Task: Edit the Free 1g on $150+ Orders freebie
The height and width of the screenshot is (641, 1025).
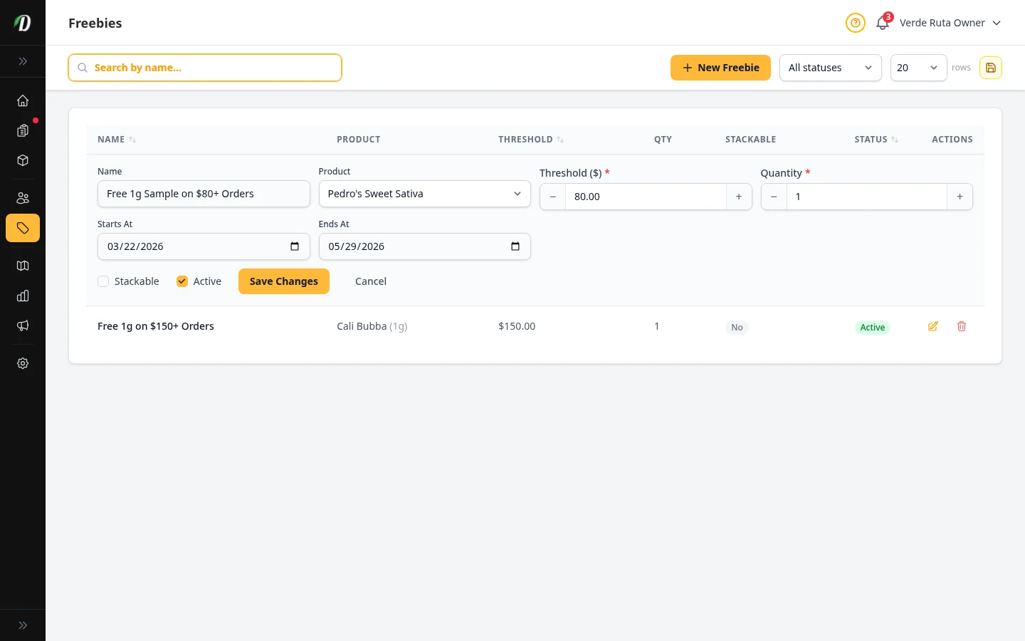Action: [933, 326]
